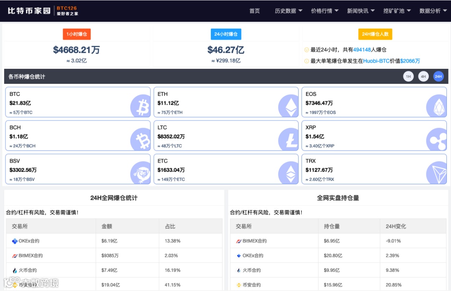
Task: Click the $20.80亿 open interest cell
Action: pyautogui.click(x=333, y=256)
